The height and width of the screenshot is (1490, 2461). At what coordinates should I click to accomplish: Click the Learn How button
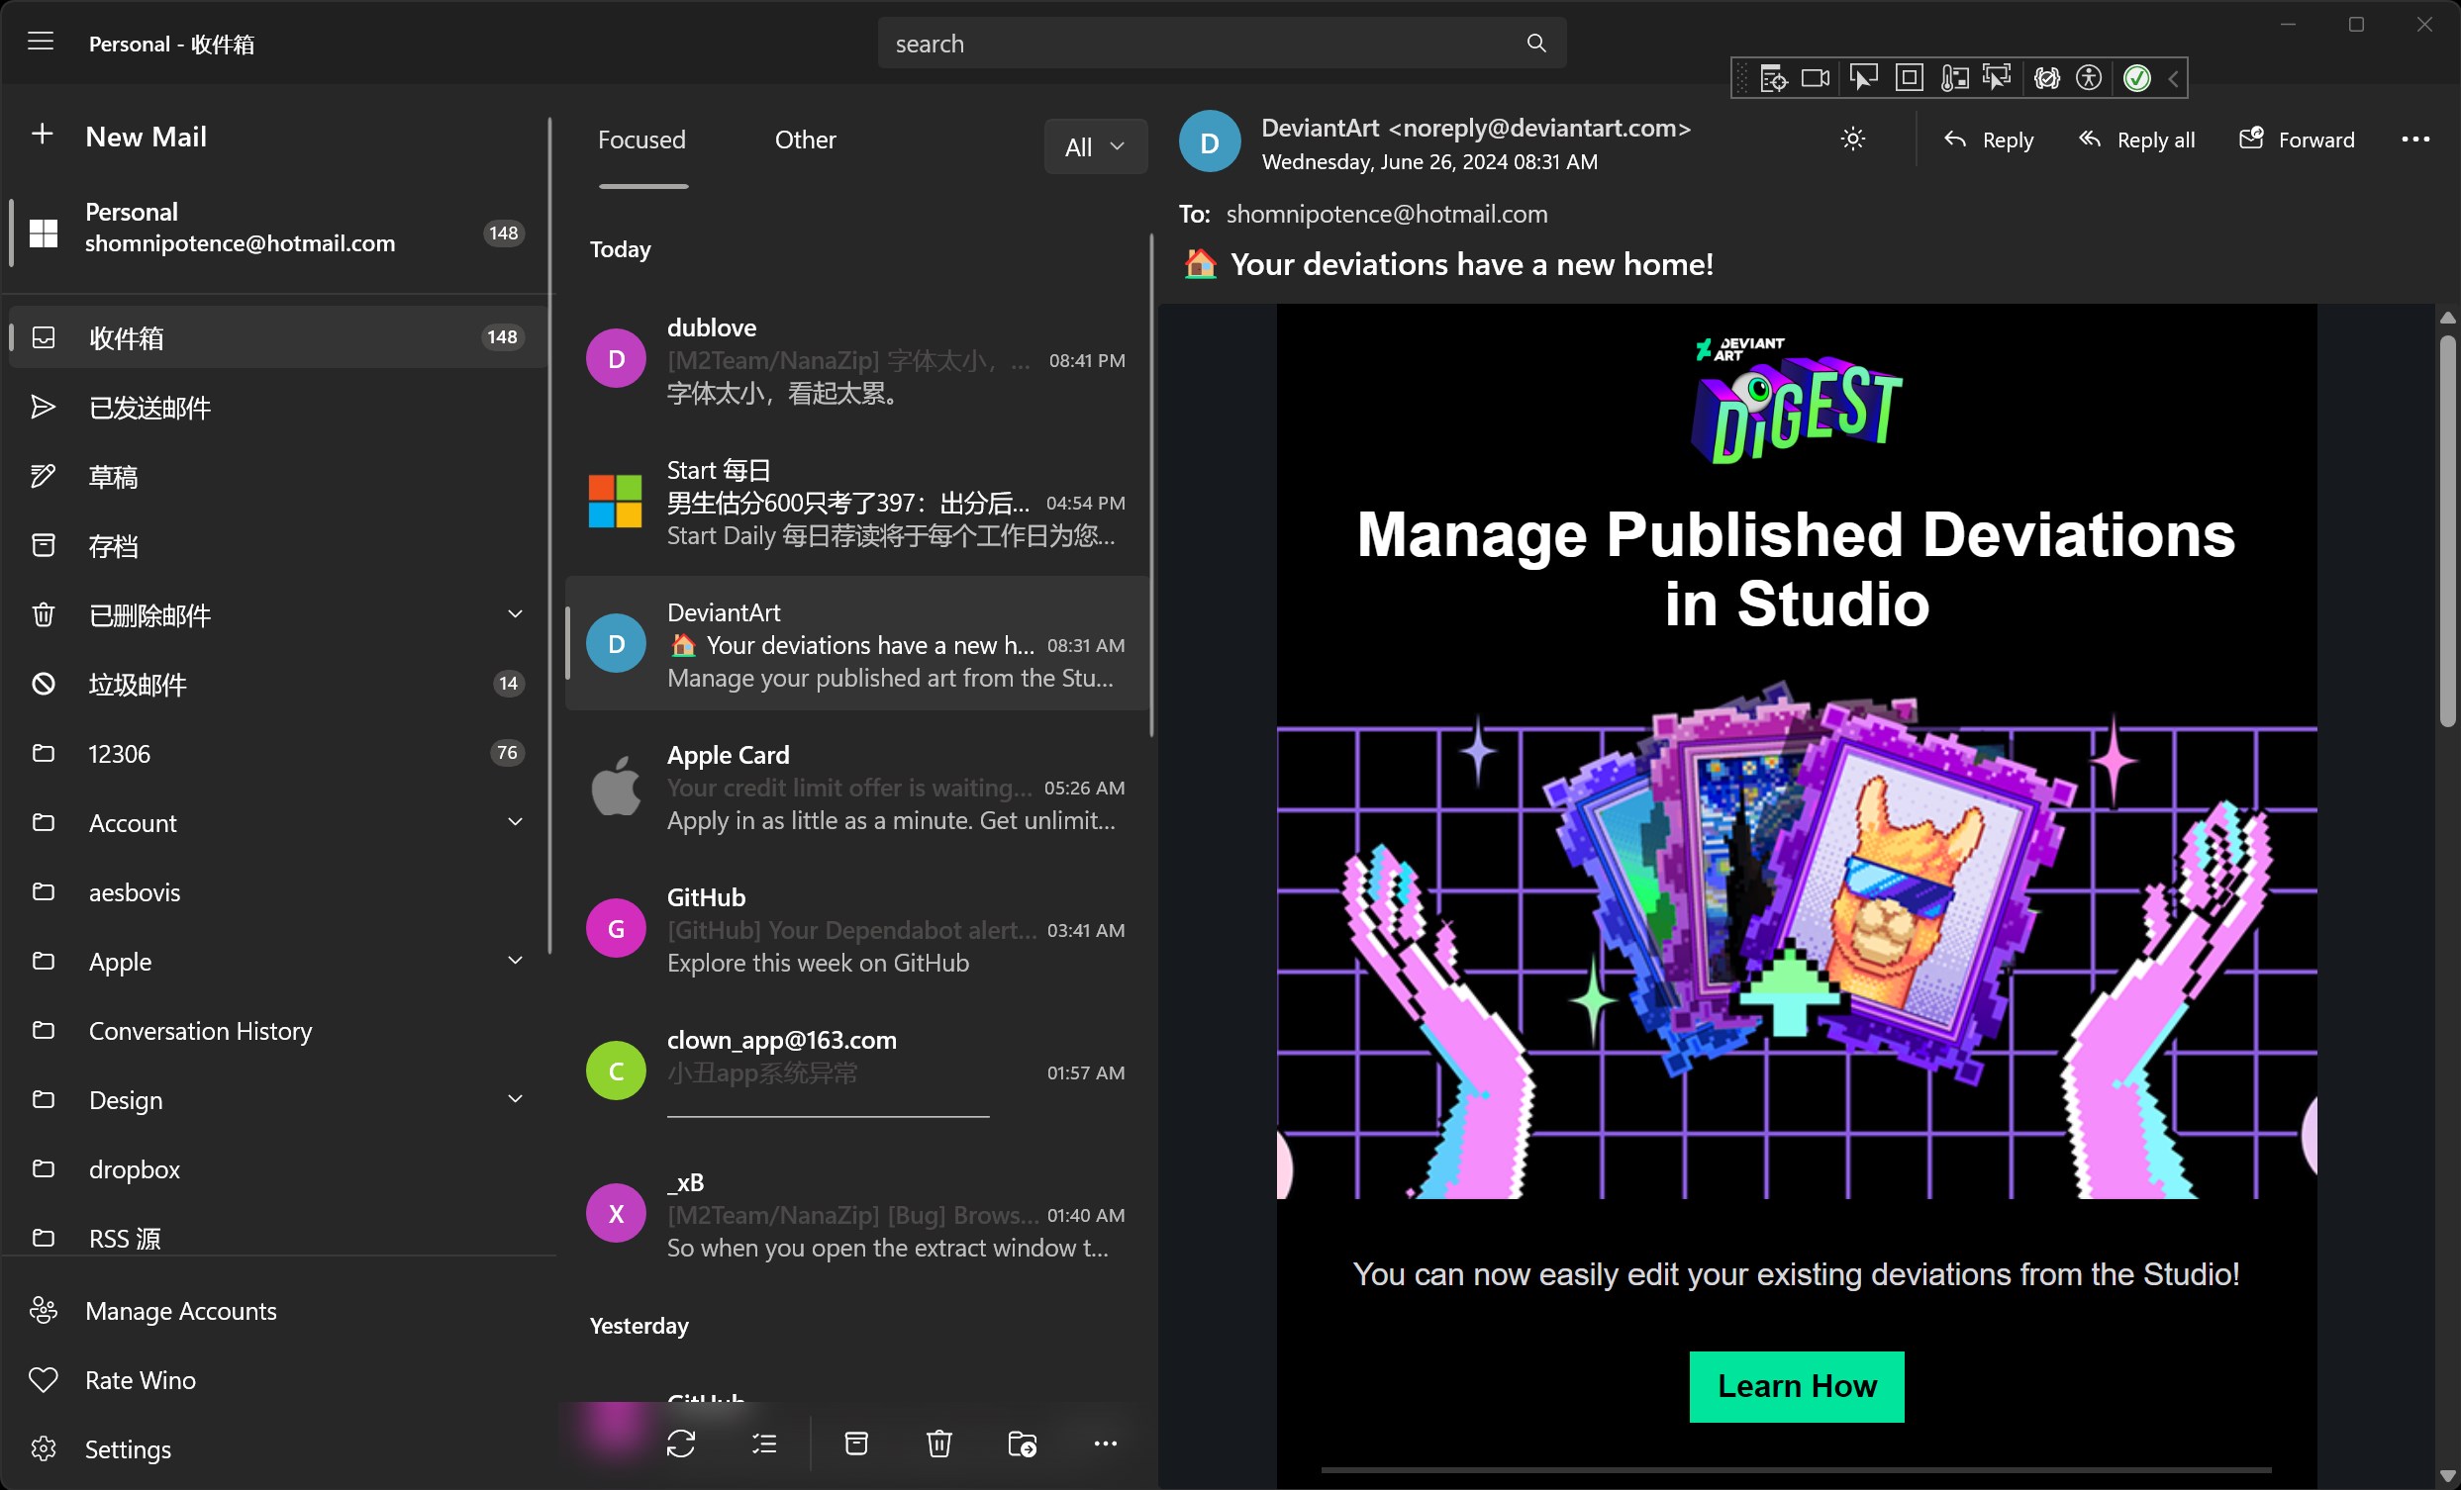[x=1796, y=1386]
